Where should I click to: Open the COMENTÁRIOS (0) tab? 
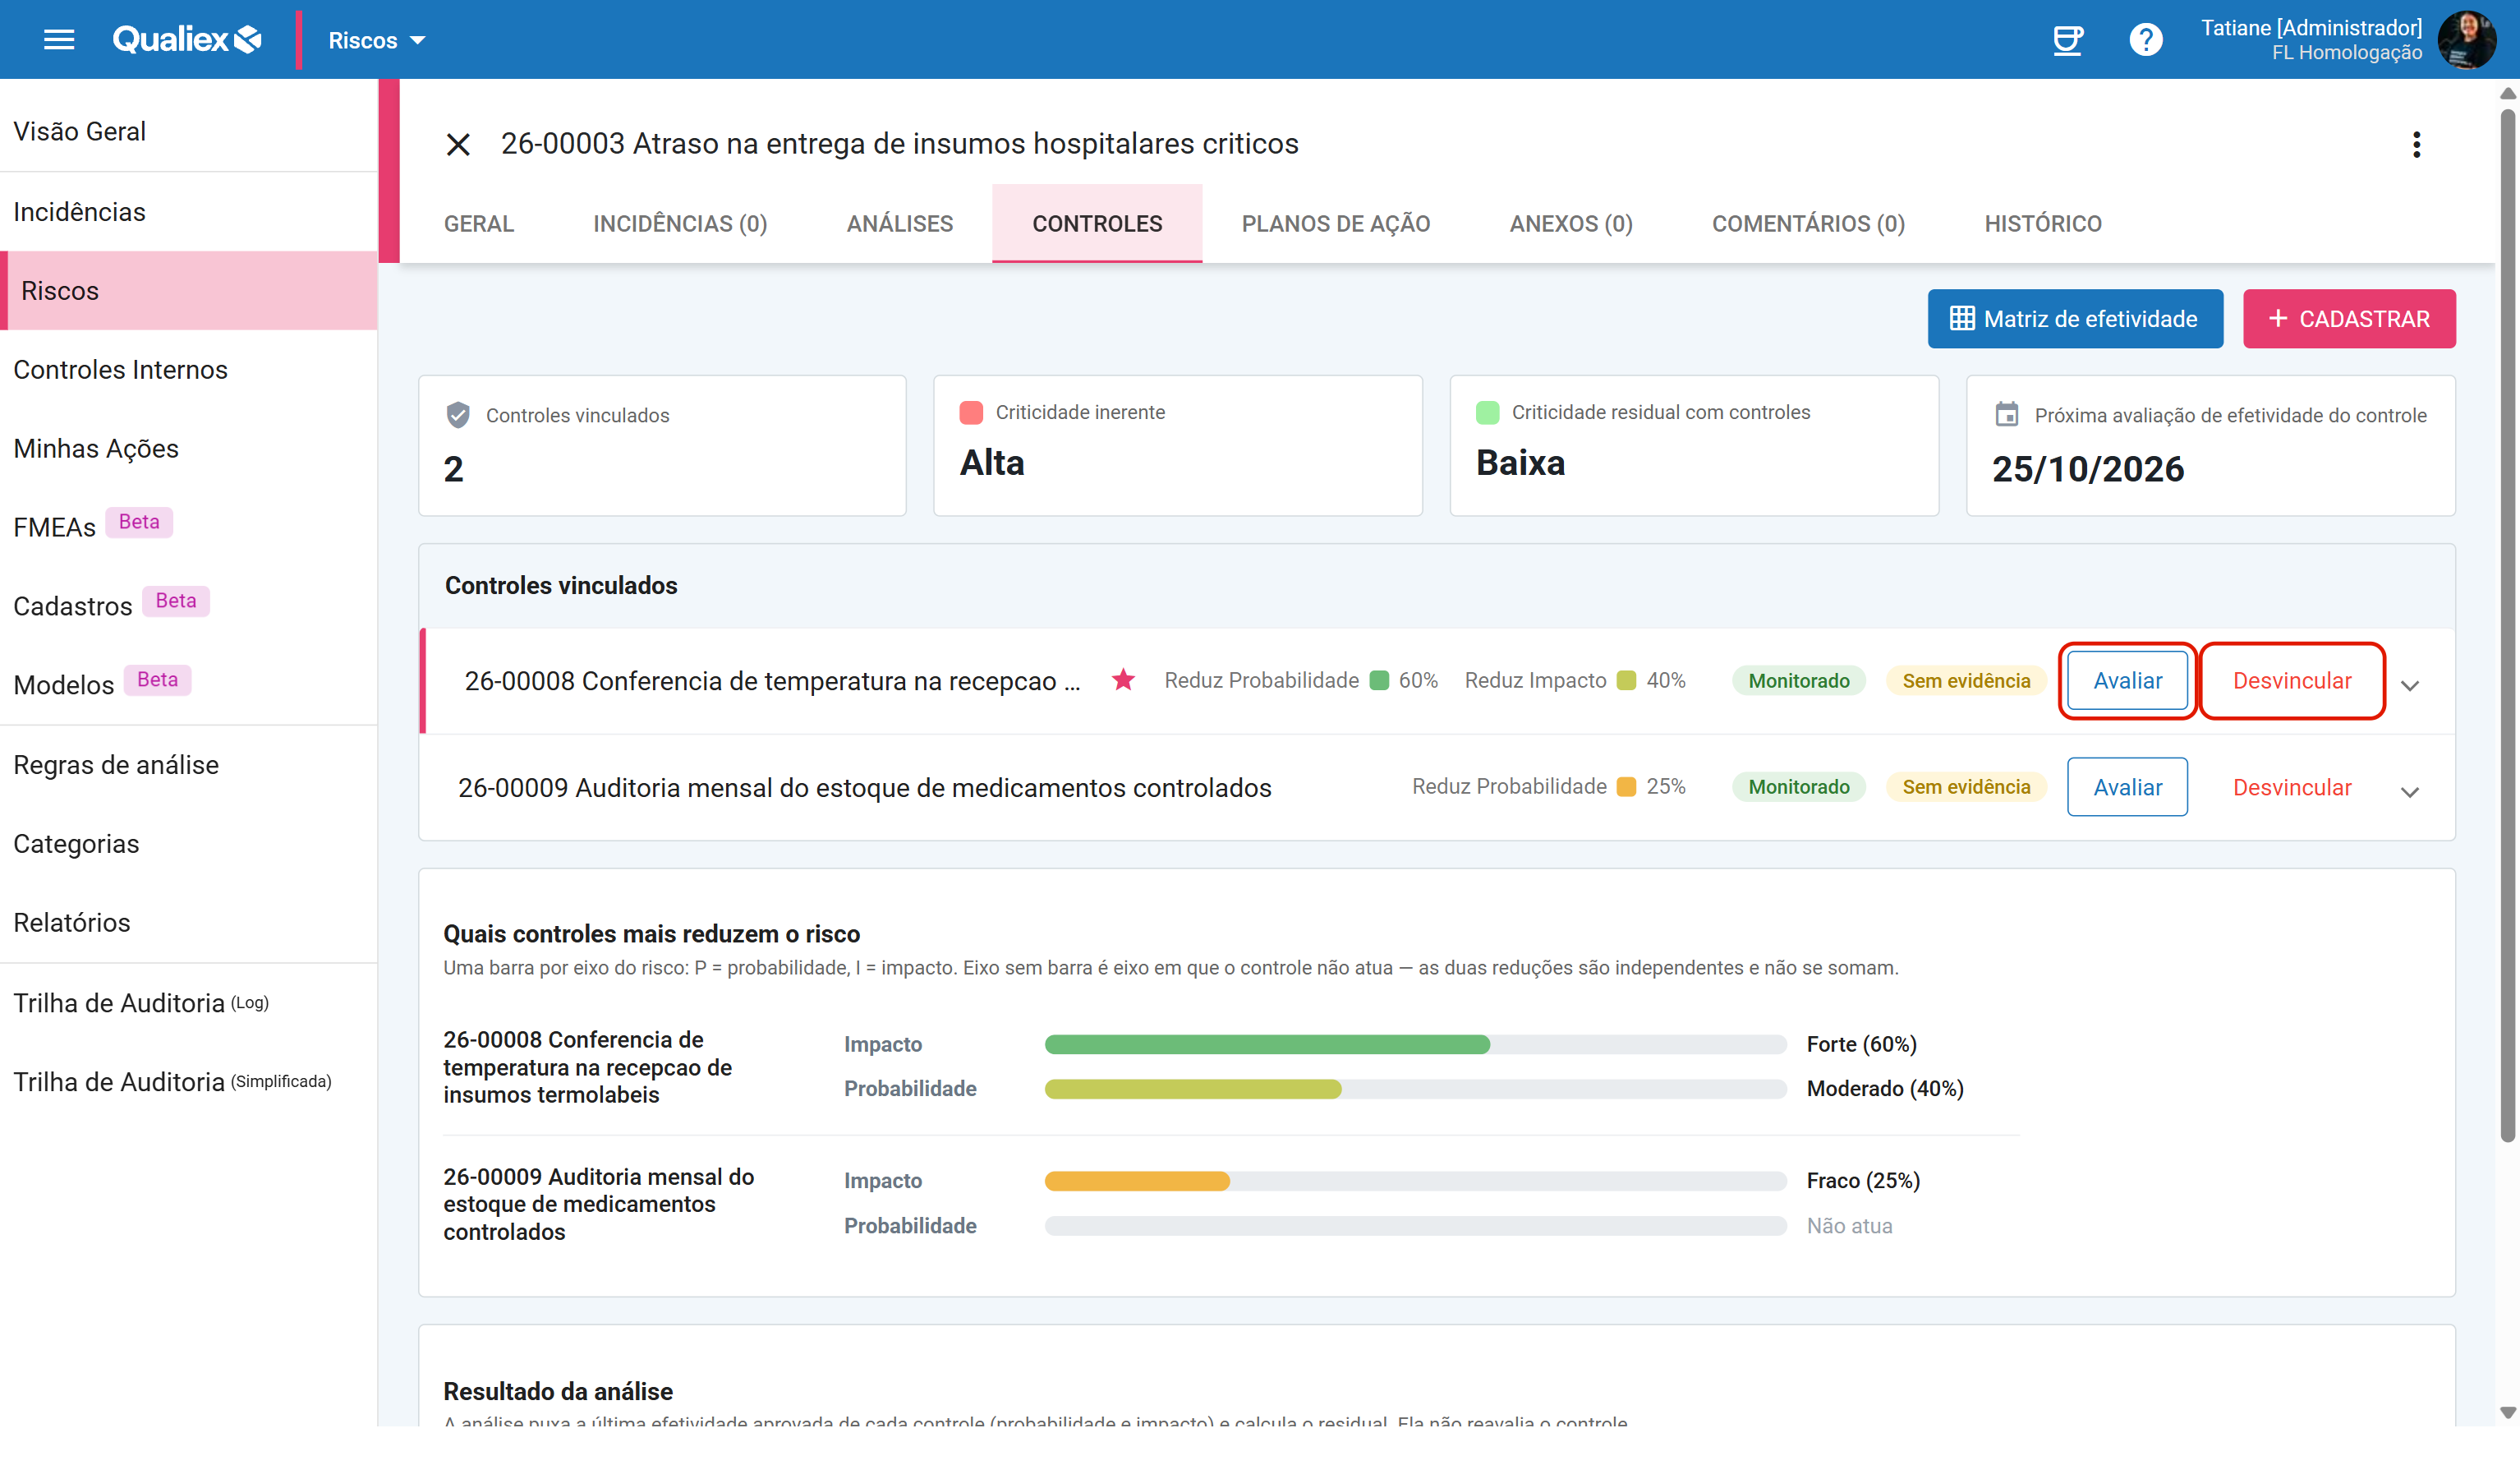[1808, 223]
